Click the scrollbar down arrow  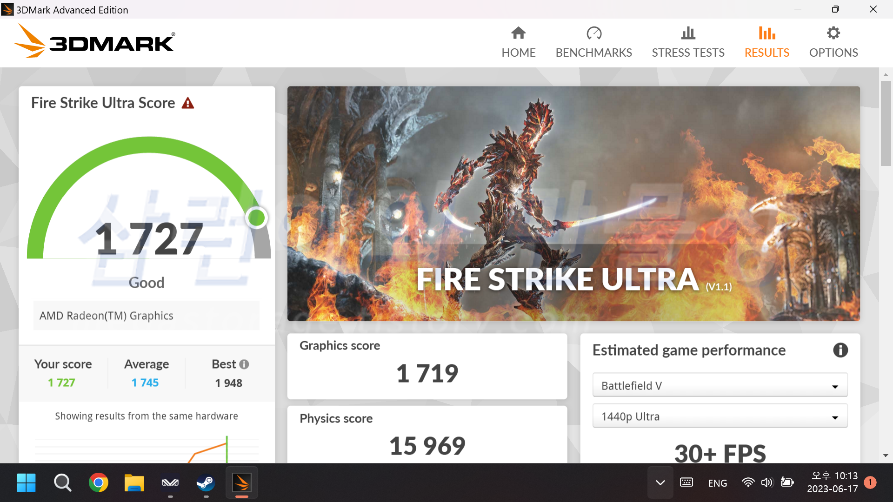(886, 456)
